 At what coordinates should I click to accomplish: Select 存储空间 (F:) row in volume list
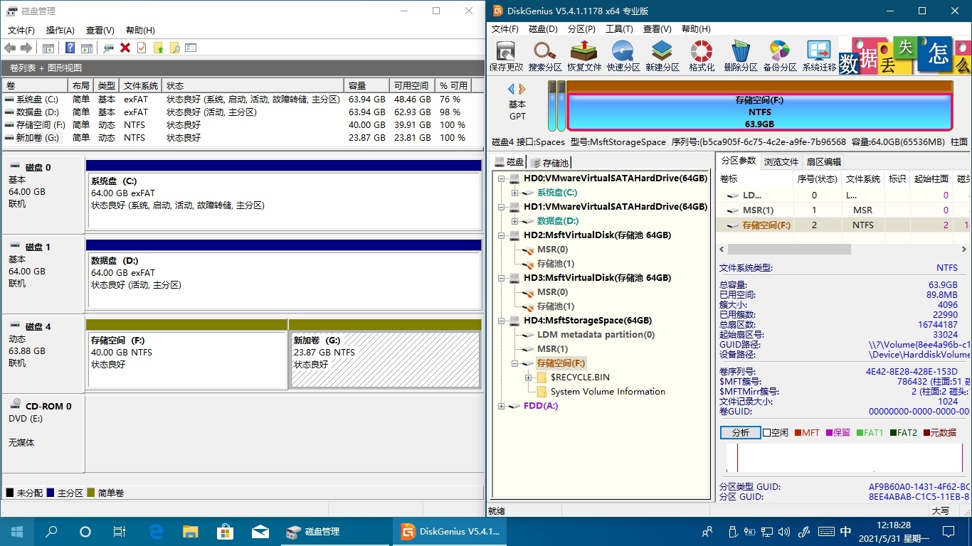242,125
